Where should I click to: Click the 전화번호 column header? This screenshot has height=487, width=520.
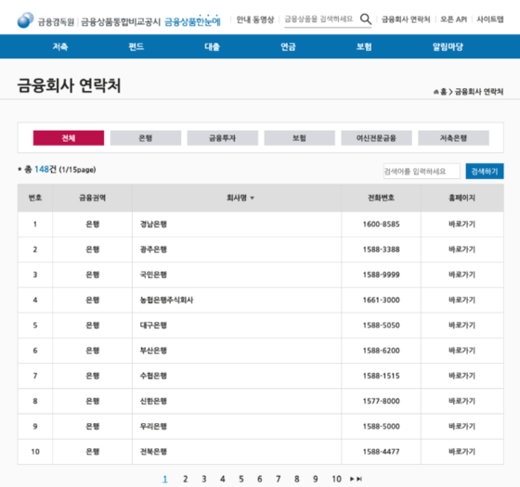(x=381, y=198)
